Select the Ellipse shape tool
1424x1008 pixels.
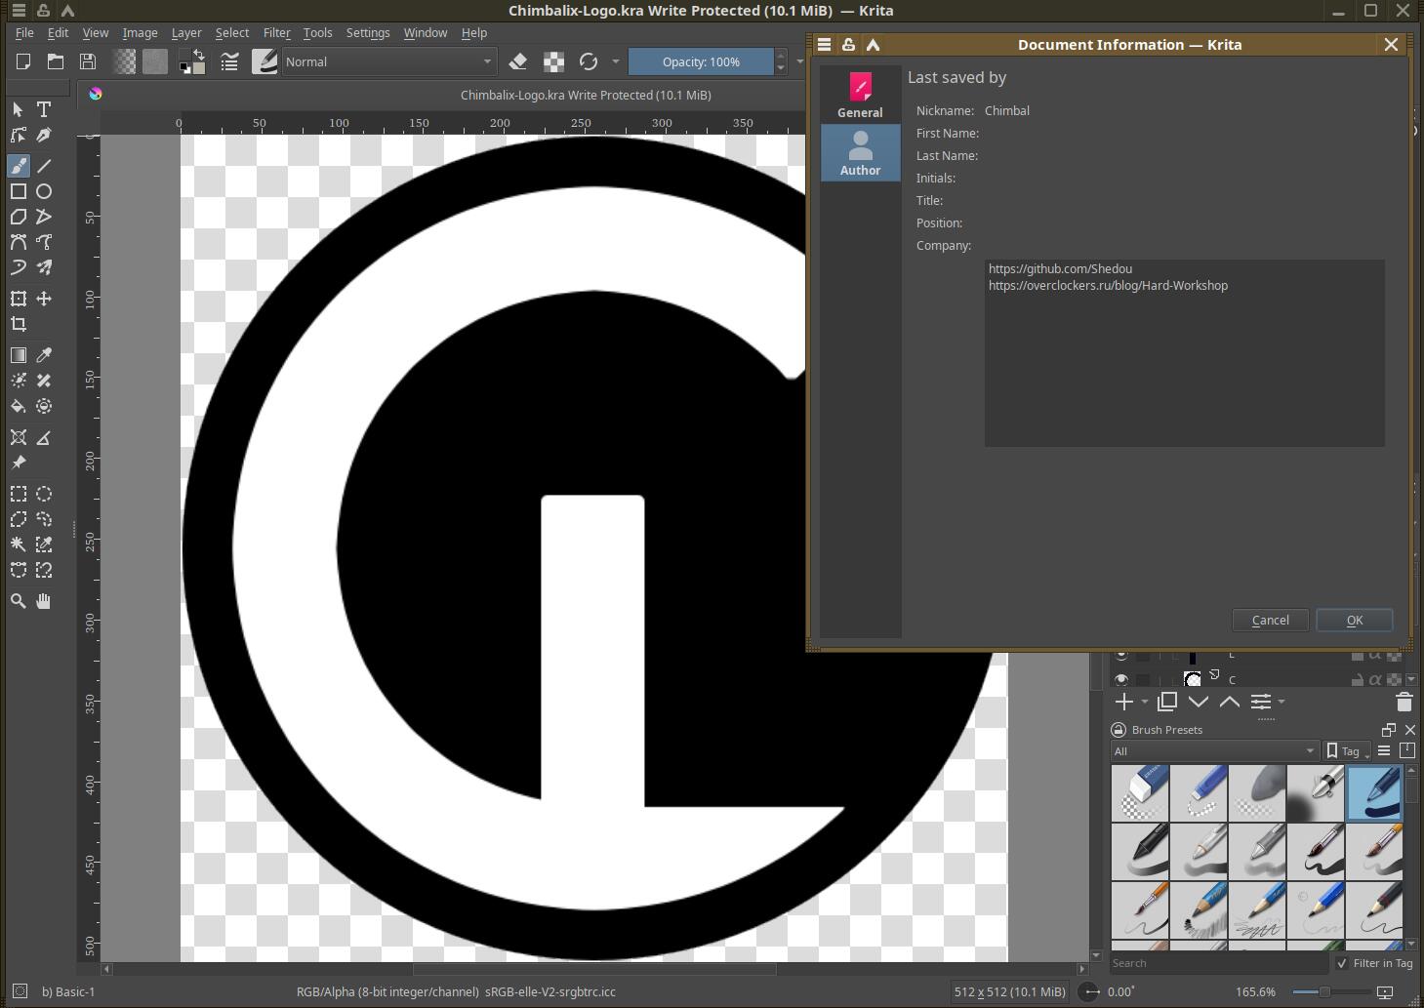pos(44,191)
